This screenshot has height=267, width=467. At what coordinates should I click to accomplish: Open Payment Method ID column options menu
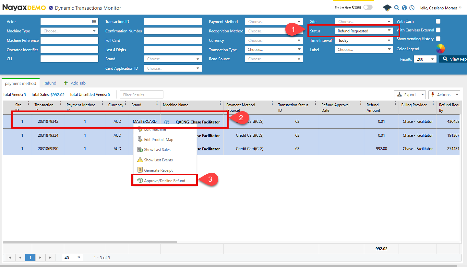point(102,104)
